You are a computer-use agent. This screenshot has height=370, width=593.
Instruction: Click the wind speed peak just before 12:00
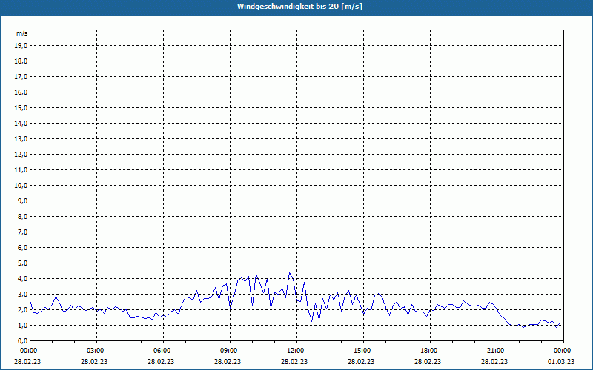click(290, 273)
